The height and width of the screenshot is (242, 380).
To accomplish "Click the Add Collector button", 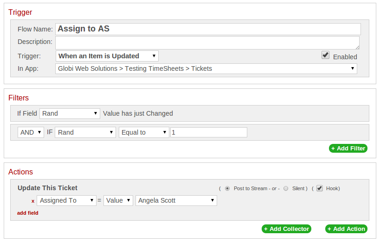I will (286, 229).
